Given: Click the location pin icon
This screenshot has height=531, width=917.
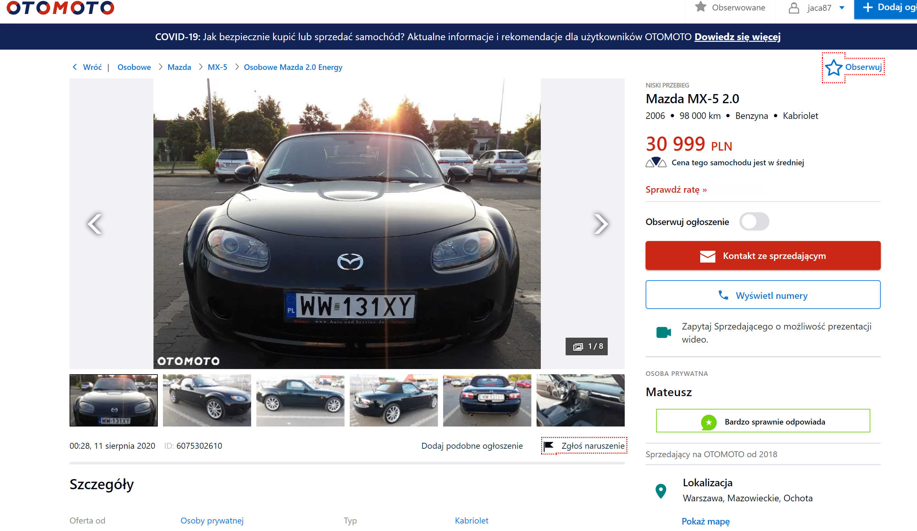Looking at the screenshot, I should click(x=661, y=491).
